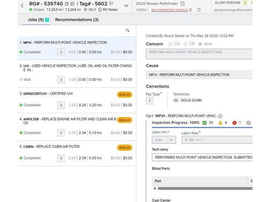Click Add-on badge on CERTIFIED UVI job
The image size is (270, 202).
coord(125,95)
